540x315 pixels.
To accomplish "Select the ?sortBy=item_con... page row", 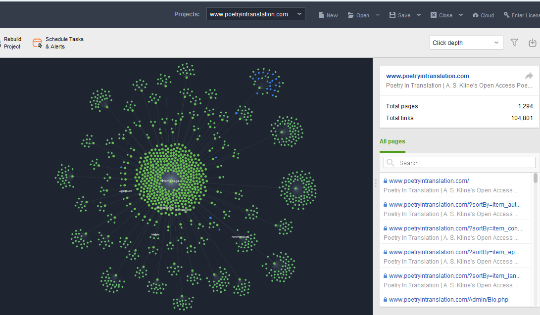I will tap(455, 232).
